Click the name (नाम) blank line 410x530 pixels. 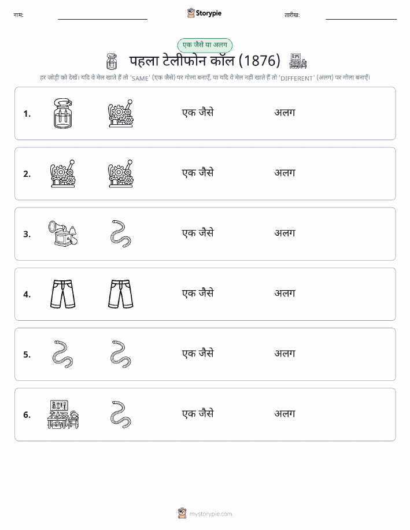pos(102,19)
